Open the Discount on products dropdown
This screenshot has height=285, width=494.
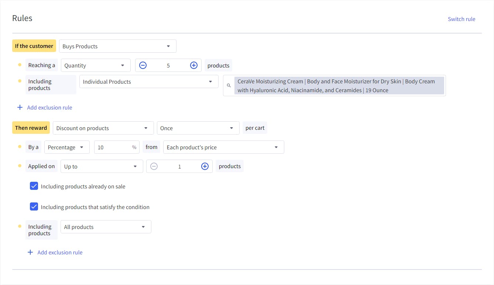point(103,128)
